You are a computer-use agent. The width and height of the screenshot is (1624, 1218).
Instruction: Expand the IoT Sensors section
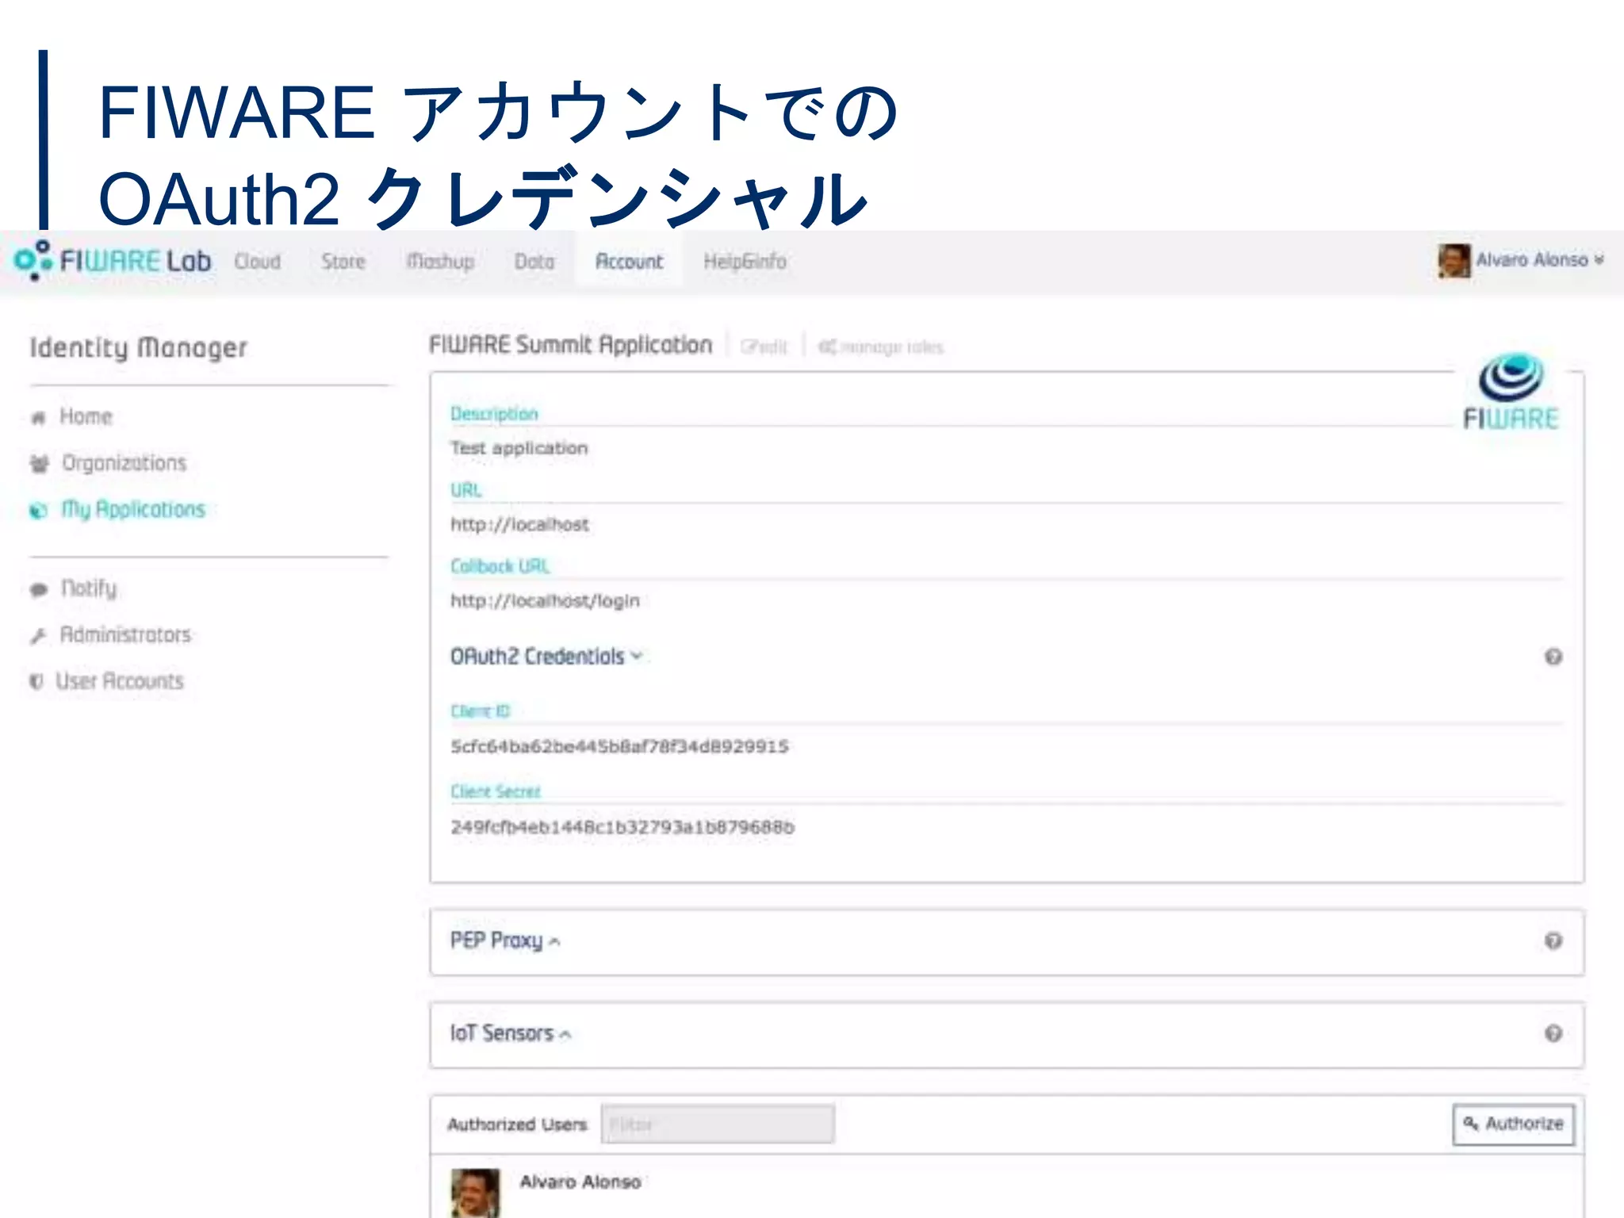510,1033
